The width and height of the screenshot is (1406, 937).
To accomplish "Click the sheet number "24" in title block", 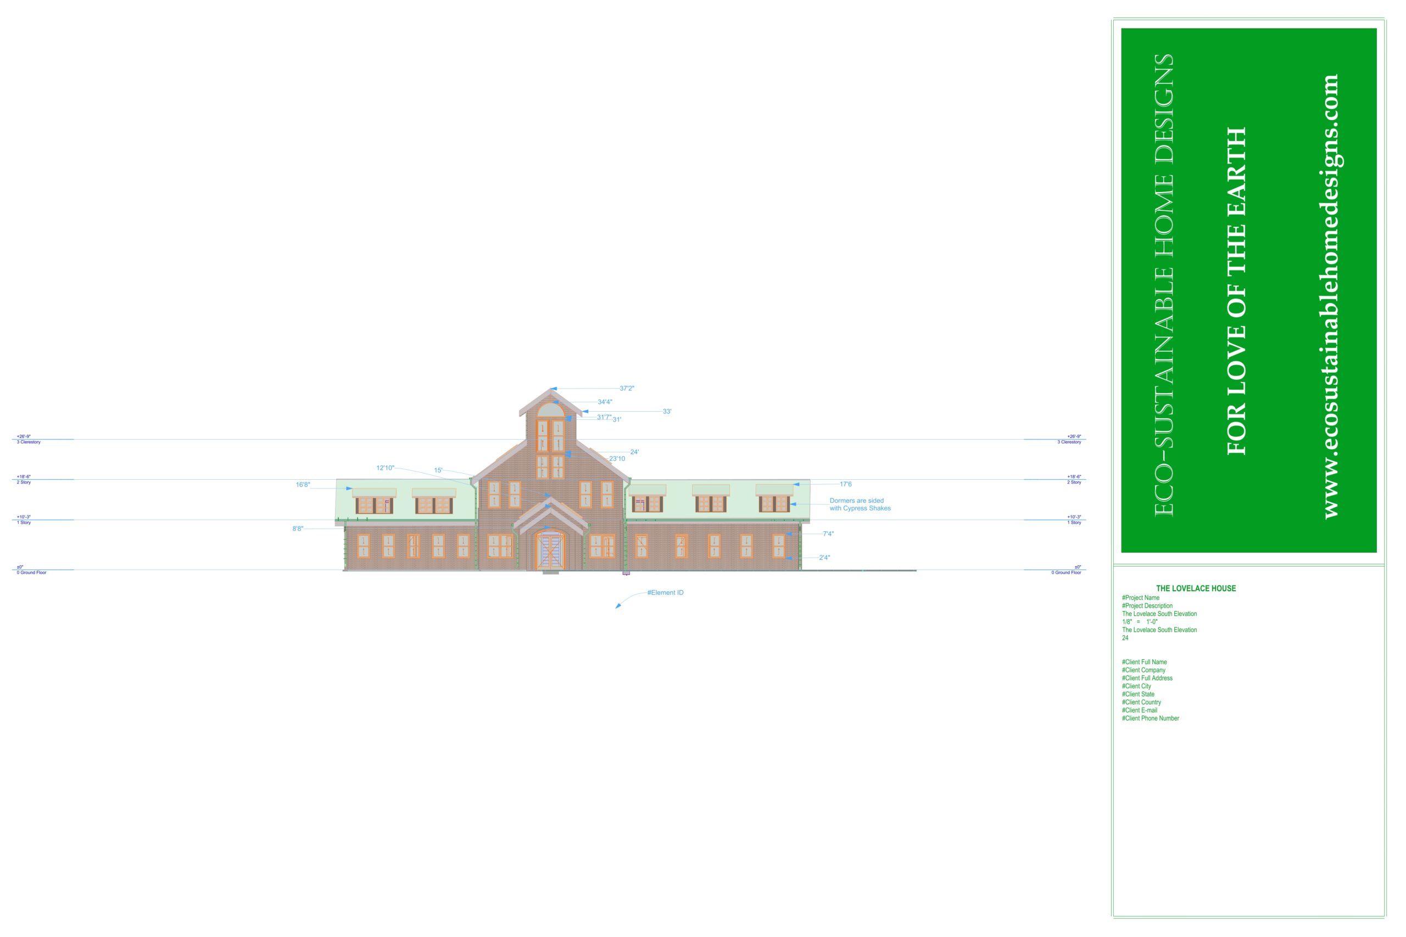I will pyautogui.click(x=1125, y=638).
